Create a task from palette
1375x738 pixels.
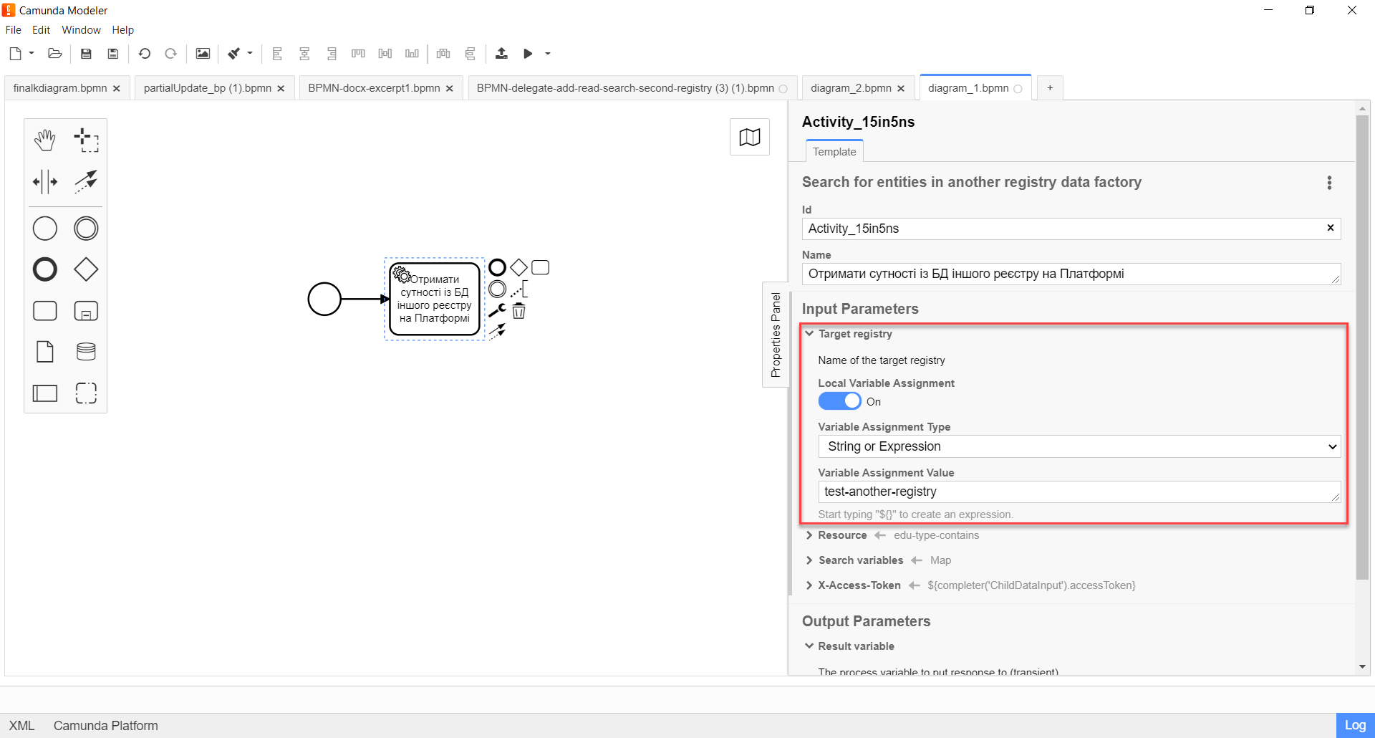pyautogui.click(x=45, y=311)
